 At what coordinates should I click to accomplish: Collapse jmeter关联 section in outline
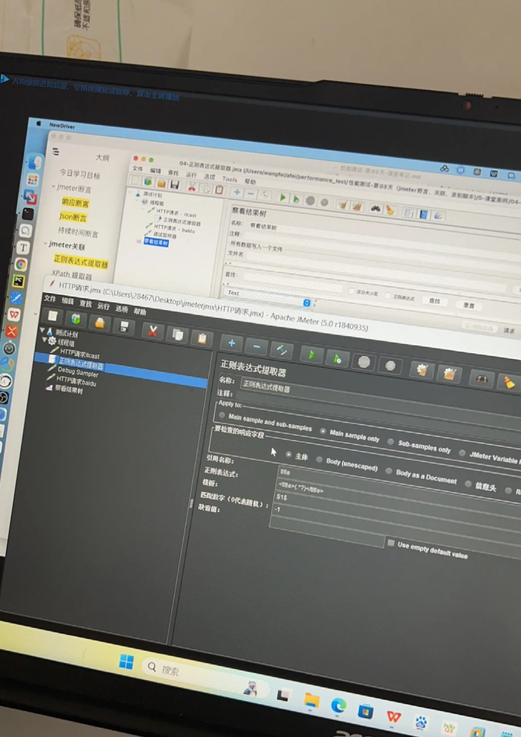(x=45, y=244)
